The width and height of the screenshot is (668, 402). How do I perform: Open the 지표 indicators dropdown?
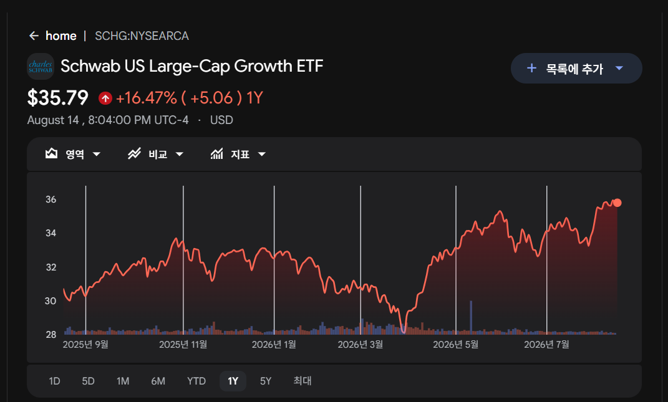(x=238, y=154)
